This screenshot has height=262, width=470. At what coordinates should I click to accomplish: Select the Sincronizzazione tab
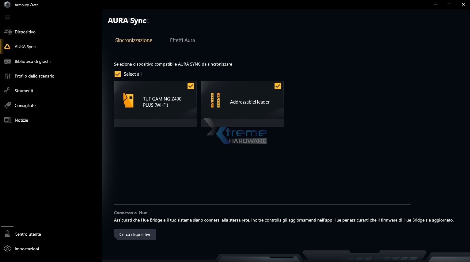(x=134, y=40)
